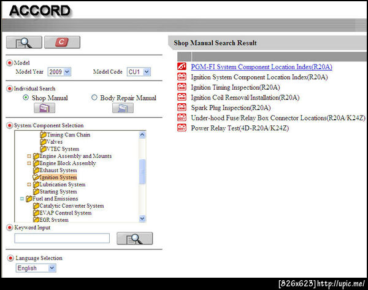Viewport: 368px width, 290px height.
Task: Click the VTEC System folder icon
Action: click(43, 149)
